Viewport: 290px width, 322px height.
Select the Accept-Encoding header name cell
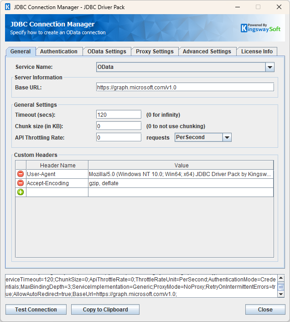57,183
